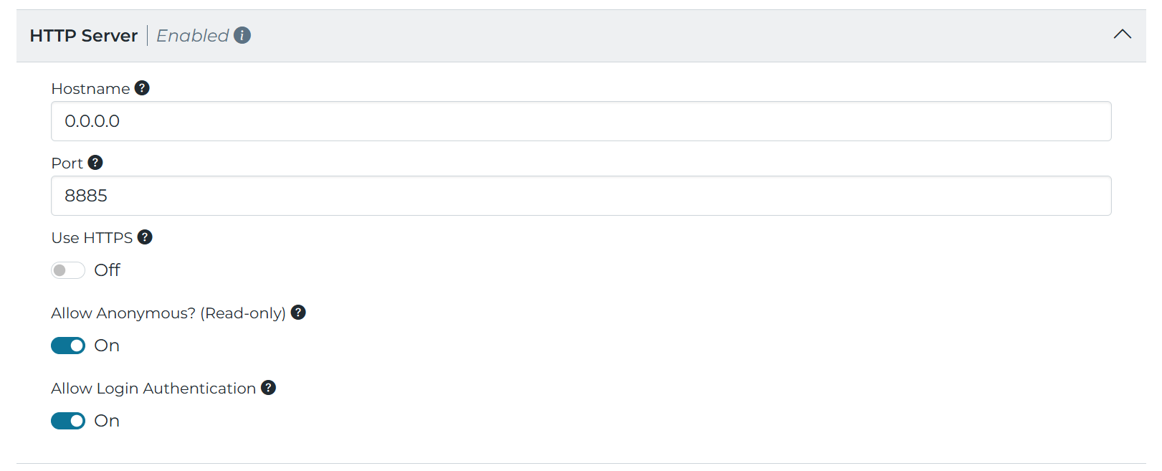Click the info icon beside Enabled

(242, 34)
